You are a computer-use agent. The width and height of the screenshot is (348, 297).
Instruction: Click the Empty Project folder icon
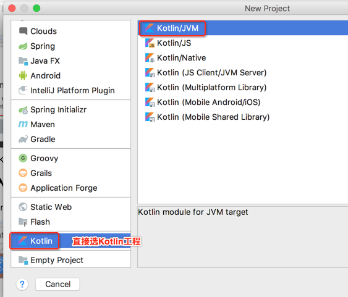pyautogui.click(x=23, y=260)
